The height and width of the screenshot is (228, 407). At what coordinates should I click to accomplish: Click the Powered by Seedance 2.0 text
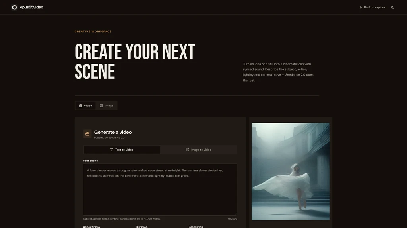coord(109,137)
